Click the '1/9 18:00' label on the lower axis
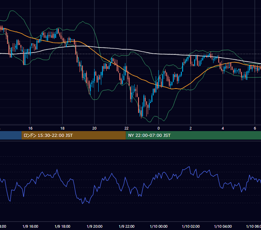The image size is (261, 230). coord(63,226)
